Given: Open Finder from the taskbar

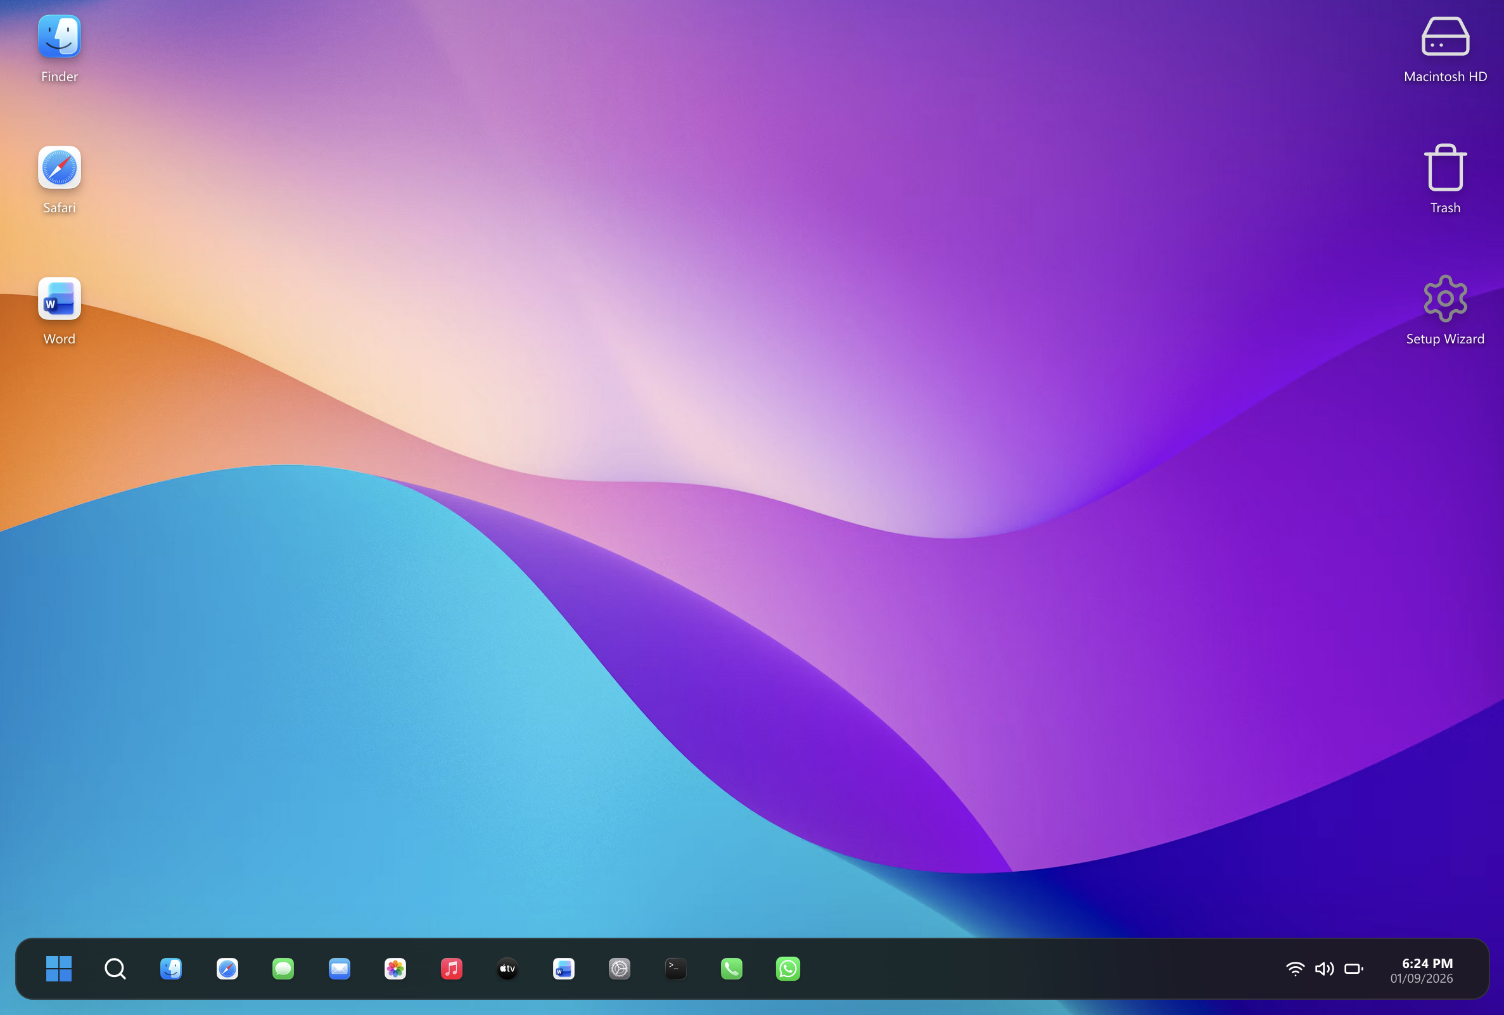Looking at the screenshot, I should (x=170, y=968).
